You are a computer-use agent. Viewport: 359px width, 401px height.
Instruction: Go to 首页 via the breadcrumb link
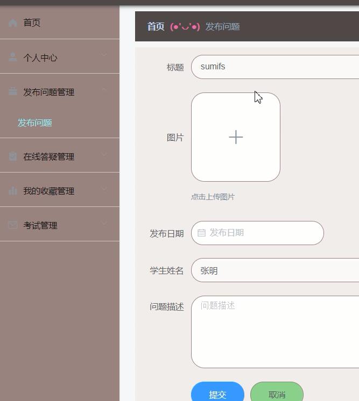click(x=156, y=26)
